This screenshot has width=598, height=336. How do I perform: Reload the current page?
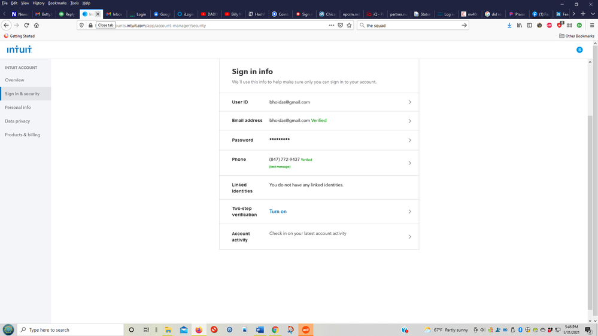click(27, 25)
